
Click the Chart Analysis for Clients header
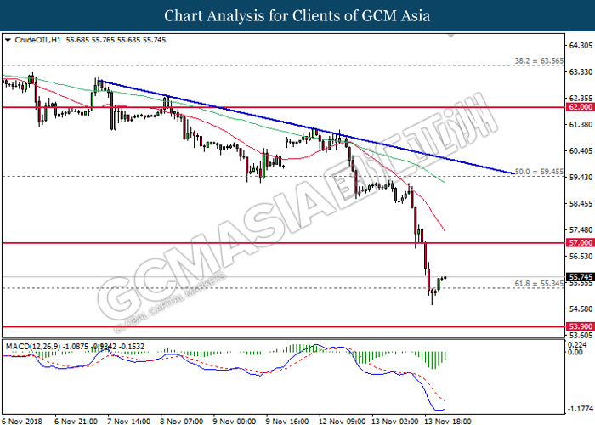pos(297,16)
